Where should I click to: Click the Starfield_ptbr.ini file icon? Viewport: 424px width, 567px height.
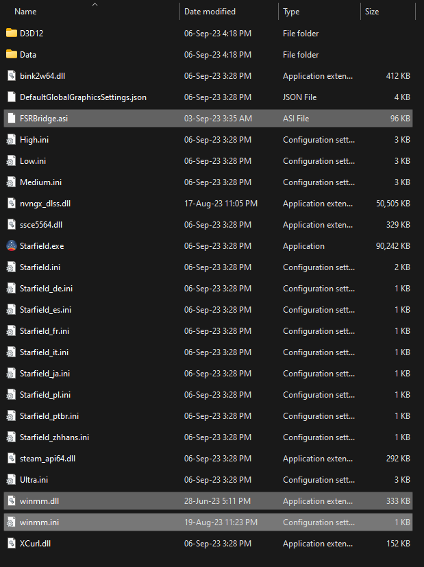pos(12,416)
